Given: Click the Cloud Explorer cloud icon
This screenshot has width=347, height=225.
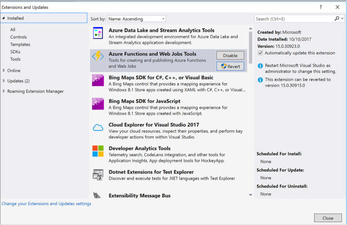Looking at the screenshot, I should (98, 128).
